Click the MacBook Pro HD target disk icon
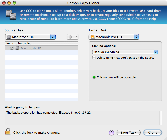The image size is (167, 140). click(x=92, y=37)
